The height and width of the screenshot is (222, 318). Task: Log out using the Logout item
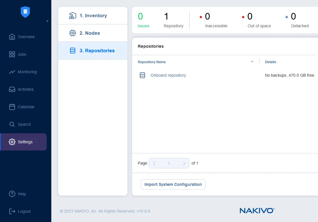coord(20,211)
